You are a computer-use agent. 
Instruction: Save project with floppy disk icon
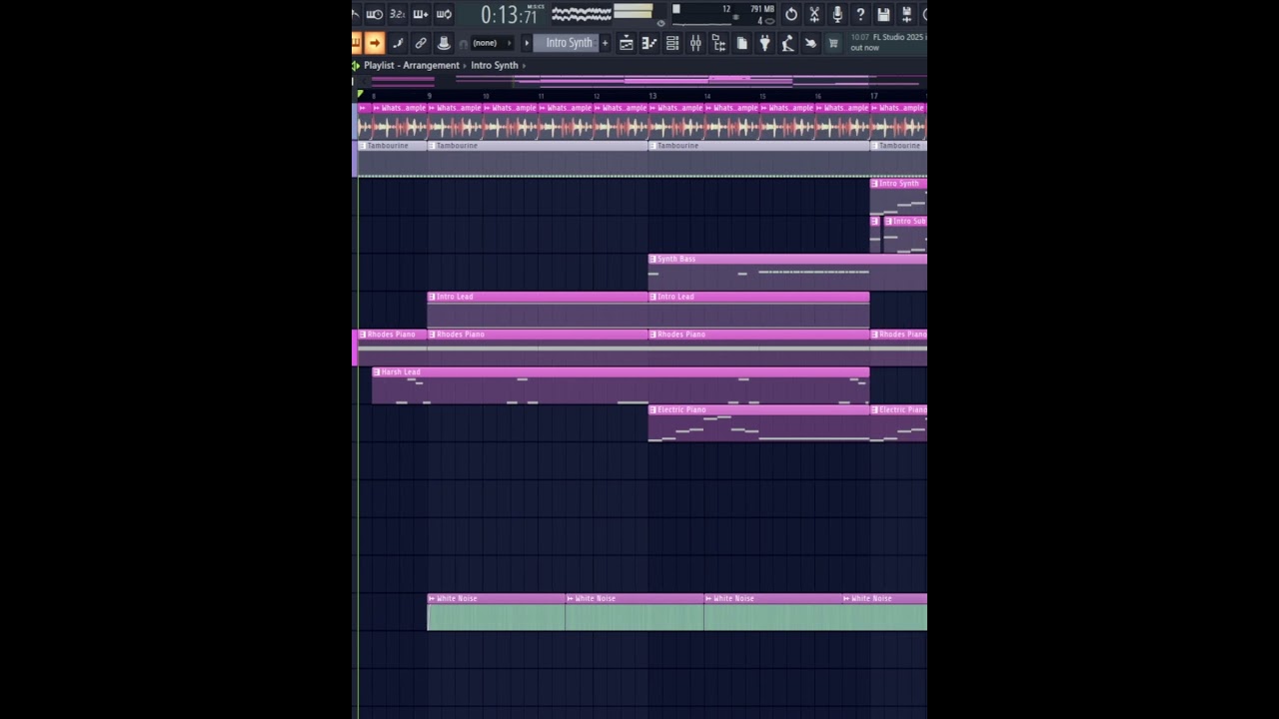(883, 14)
